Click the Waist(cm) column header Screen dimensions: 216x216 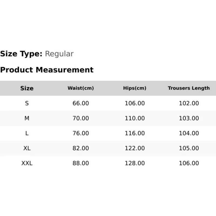click(x=81, y=88)
